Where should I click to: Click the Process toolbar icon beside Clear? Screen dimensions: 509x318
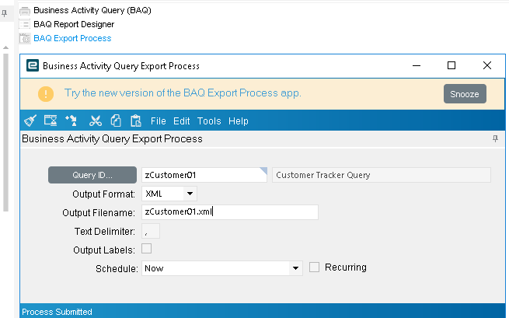tap(51, 121)
